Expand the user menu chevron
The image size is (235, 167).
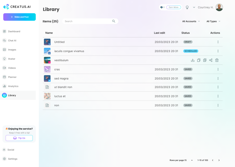(194, 7)
